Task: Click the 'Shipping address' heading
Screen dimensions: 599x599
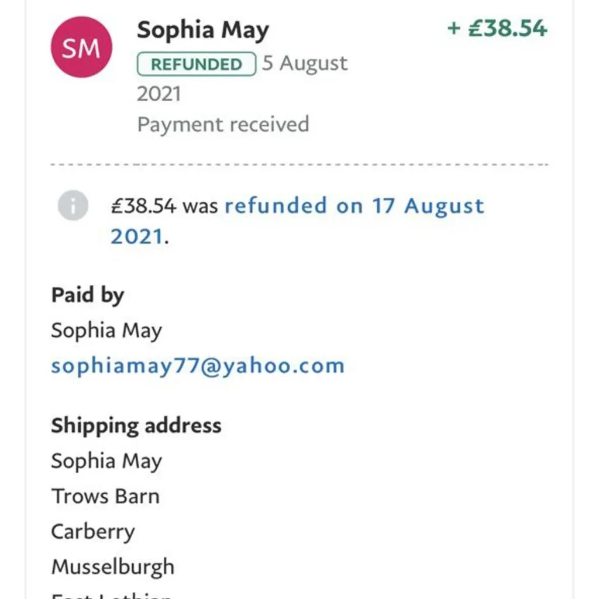Action: click(x=136, y=426)
